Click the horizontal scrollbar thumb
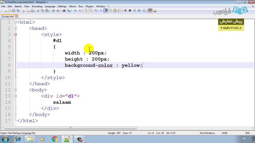 coord(70,128)
